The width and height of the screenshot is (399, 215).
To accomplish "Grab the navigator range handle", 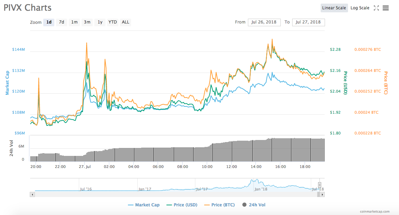I will click(x=319, y=185).
